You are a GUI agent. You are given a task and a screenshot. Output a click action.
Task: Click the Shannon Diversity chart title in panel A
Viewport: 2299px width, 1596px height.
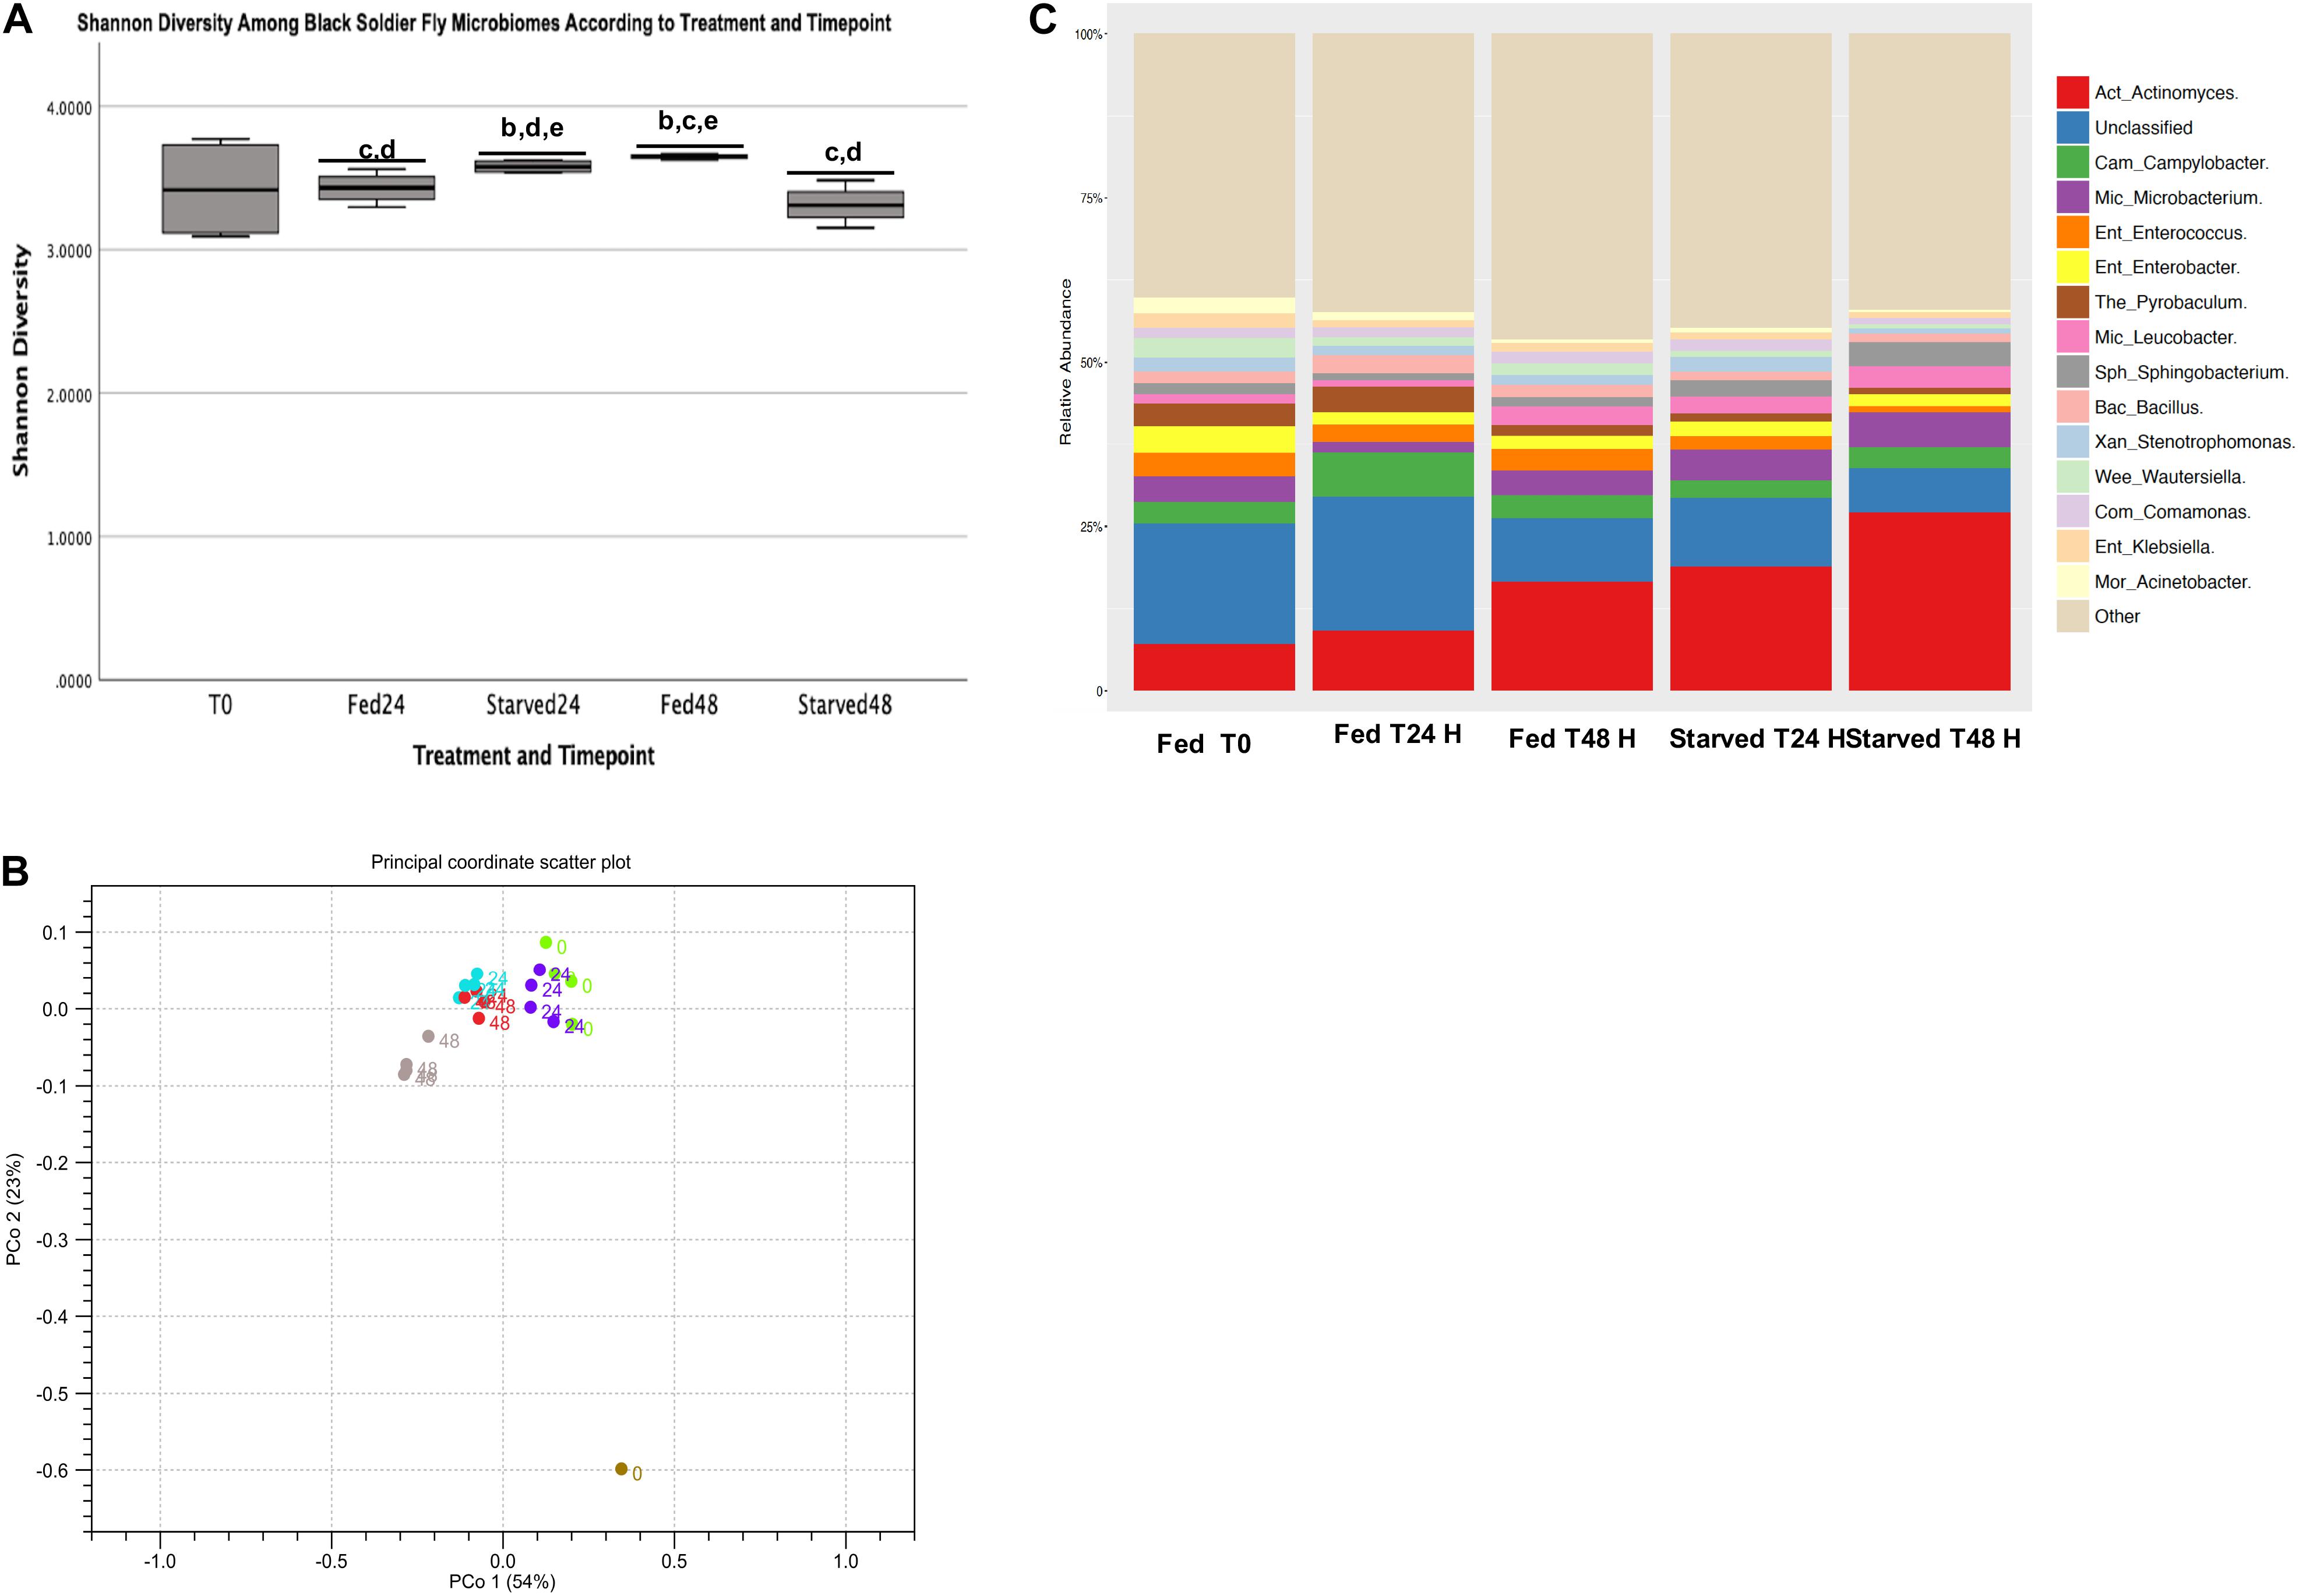tap(484, 23)
